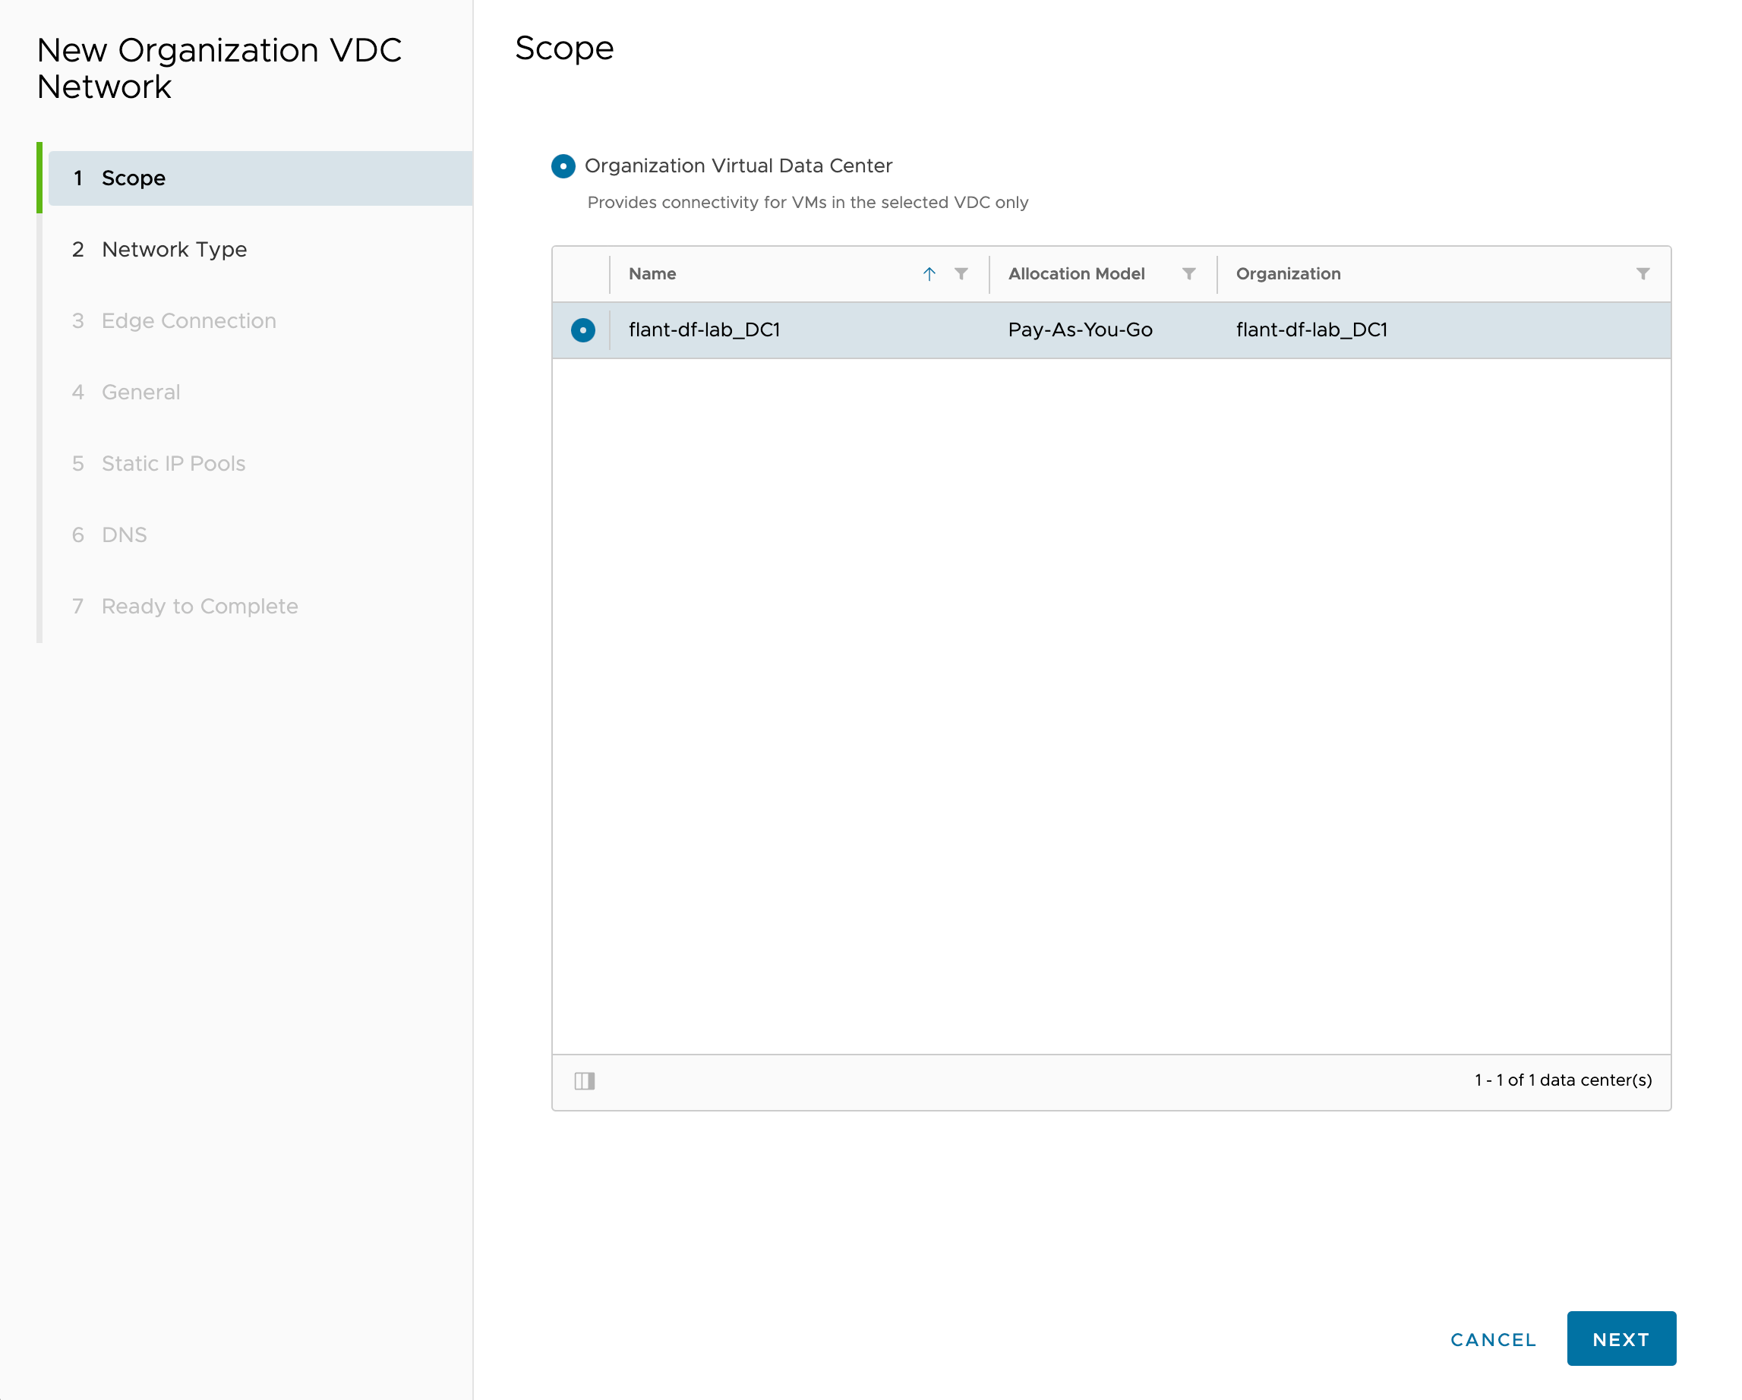
Task: Click the Allocation Model column header
Action: coord(1076,274)
